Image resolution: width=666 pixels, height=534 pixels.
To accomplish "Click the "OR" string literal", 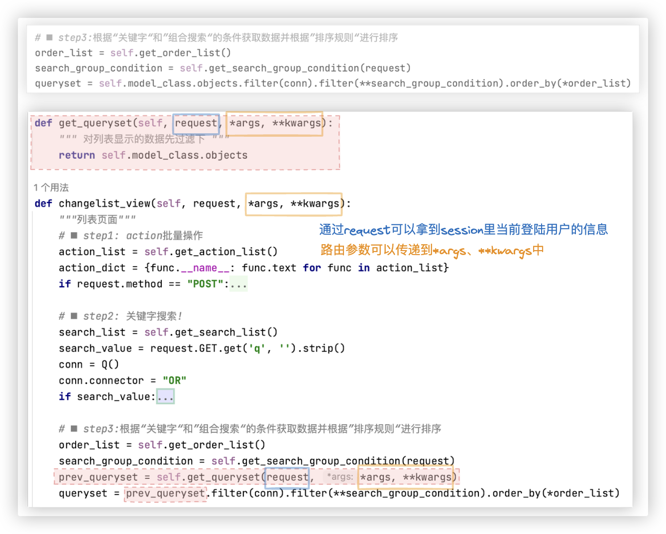I will [x=174, y=380].
